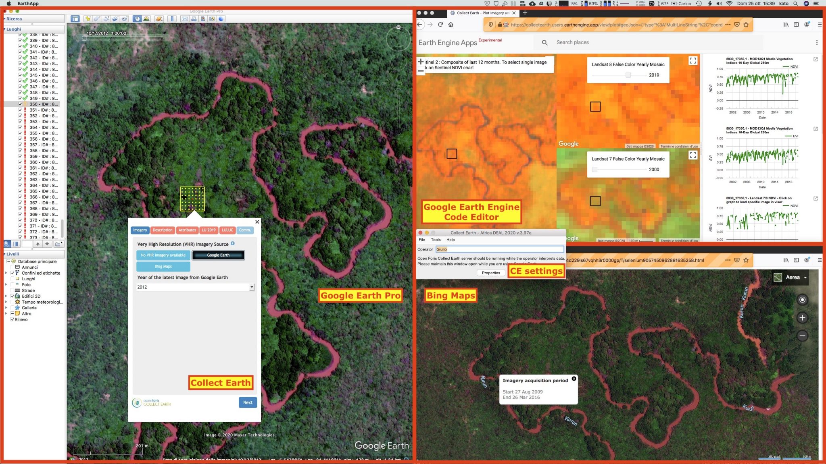Disable the Edifici 3D layer
826x464 pixels.
12,296
